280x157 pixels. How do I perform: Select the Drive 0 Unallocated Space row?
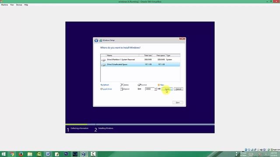coord(140,65)
